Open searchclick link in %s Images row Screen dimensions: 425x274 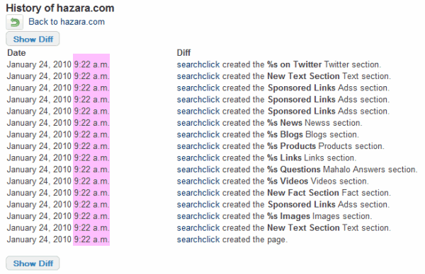click(x=198, y=216)
